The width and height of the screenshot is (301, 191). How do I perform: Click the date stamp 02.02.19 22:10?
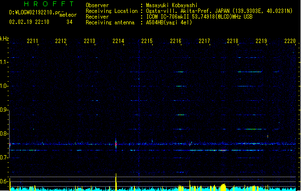(29, 22)
